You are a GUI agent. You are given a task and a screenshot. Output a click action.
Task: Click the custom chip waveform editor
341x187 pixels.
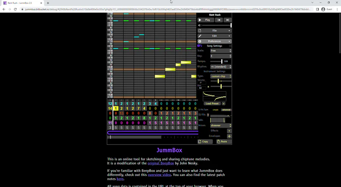point(214,96)
